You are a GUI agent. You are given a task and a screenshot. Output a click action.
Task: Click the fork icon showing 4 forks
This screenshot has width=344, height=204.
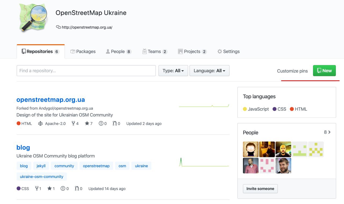pos(73,123)
